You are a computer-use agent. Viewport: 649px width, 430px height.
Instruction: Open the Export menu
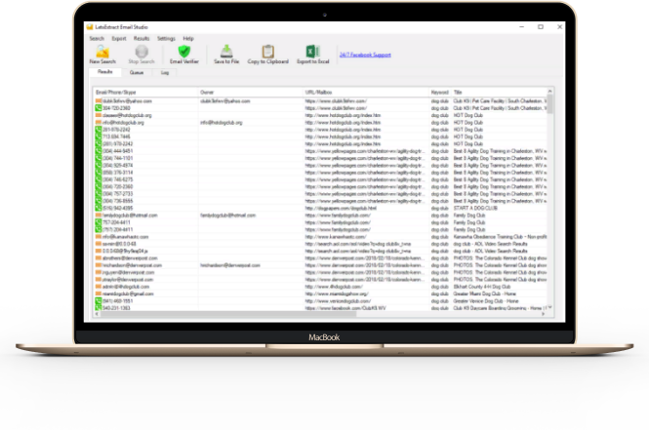[119, 38]
